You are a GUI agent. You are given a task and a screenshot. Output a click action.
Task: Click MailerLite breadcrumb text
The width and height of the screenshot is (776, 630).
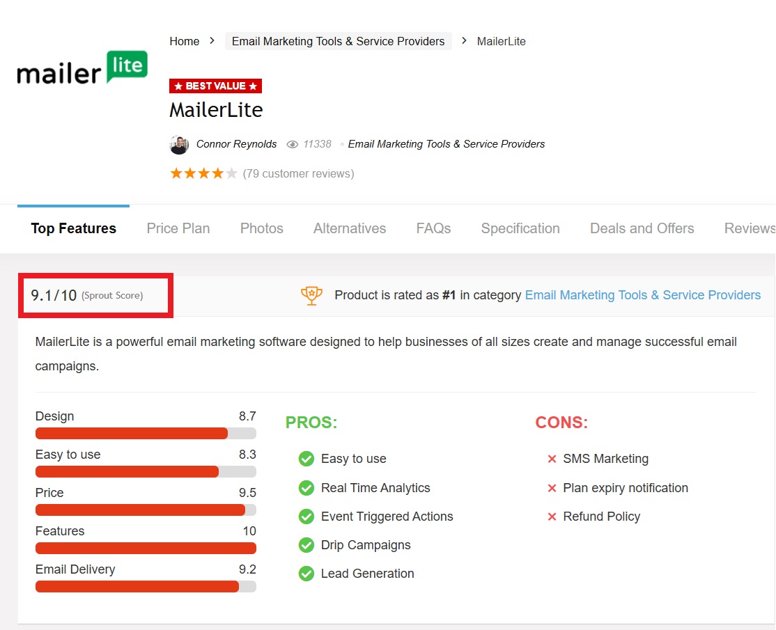click(x=501, y=42)
